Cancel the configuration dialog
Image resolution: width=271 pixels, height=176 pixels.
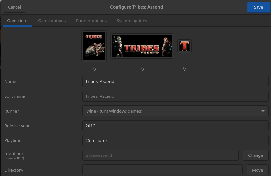[14, 7]
